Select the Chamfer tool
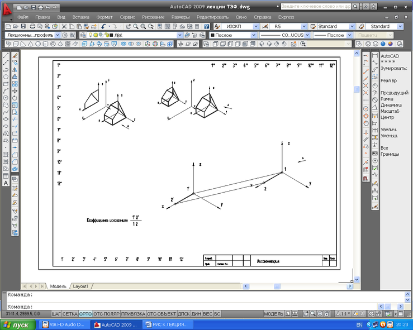Viewport: 413px width, 330px height. 15,155
